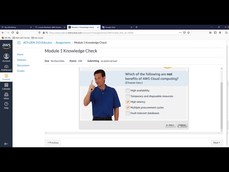
Task: Go to browser Home page
Action: 18,33
